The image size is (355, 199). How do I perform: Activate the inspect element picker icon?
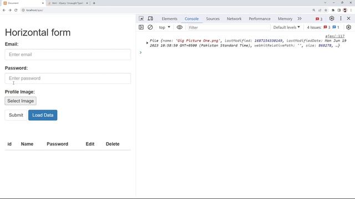click(141, 19)
